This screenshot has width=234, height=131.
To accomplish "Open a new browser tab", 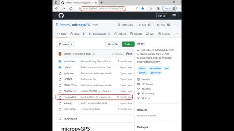I will (102, 3).
